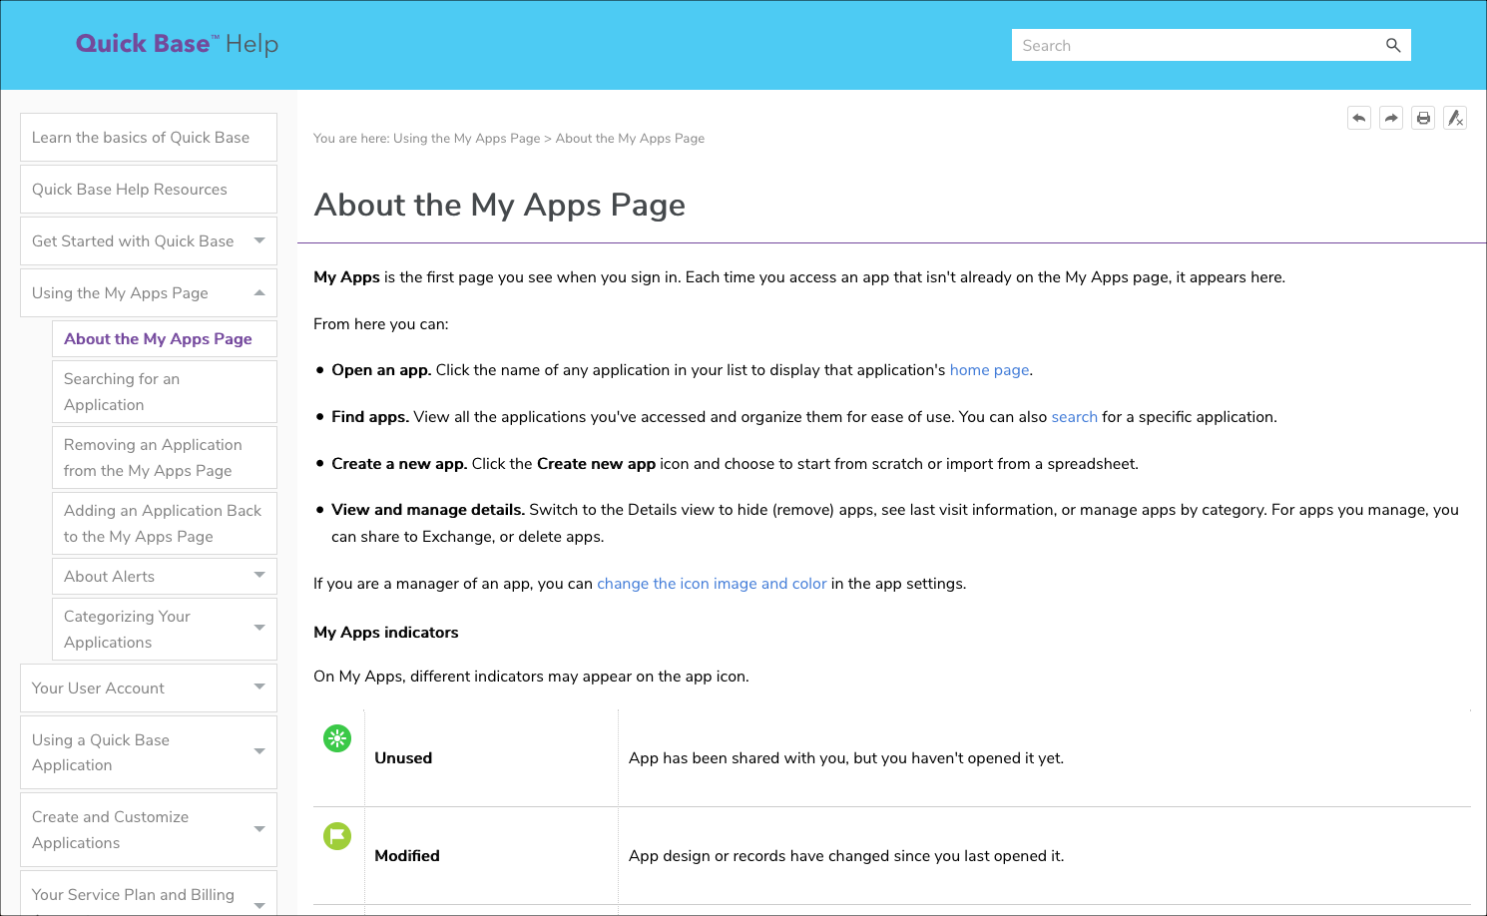Click the remove highlights icon
Screen dimensions: 1487x916
click(x=1455, y=118)
